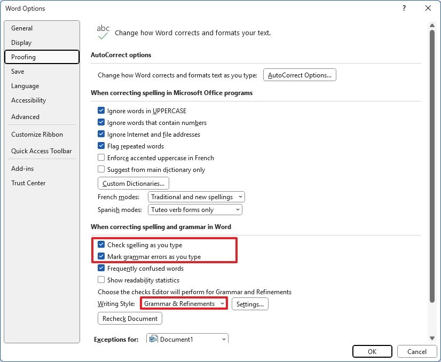Disable Ignore words that contain numbers
This screenshot has width=441, height=362.
click(x=101, y=122)
